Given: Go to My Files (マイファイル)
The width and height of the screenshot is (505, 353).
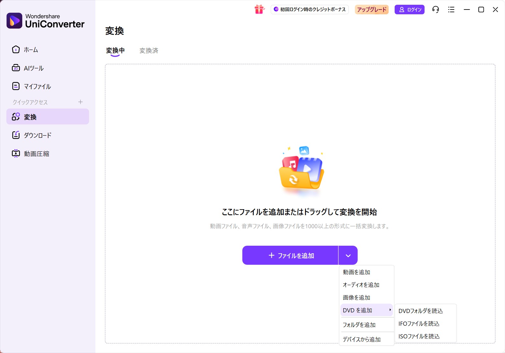Looking at the screenshot, I should (x=16, y=86).
